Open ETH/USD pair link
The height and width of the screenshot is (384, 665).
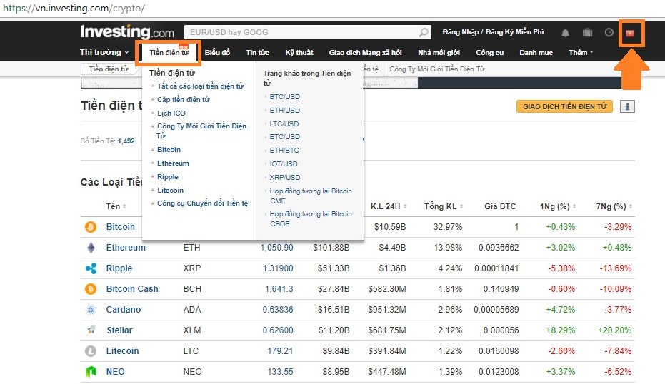pyautogui.click(x=284, y=111)
